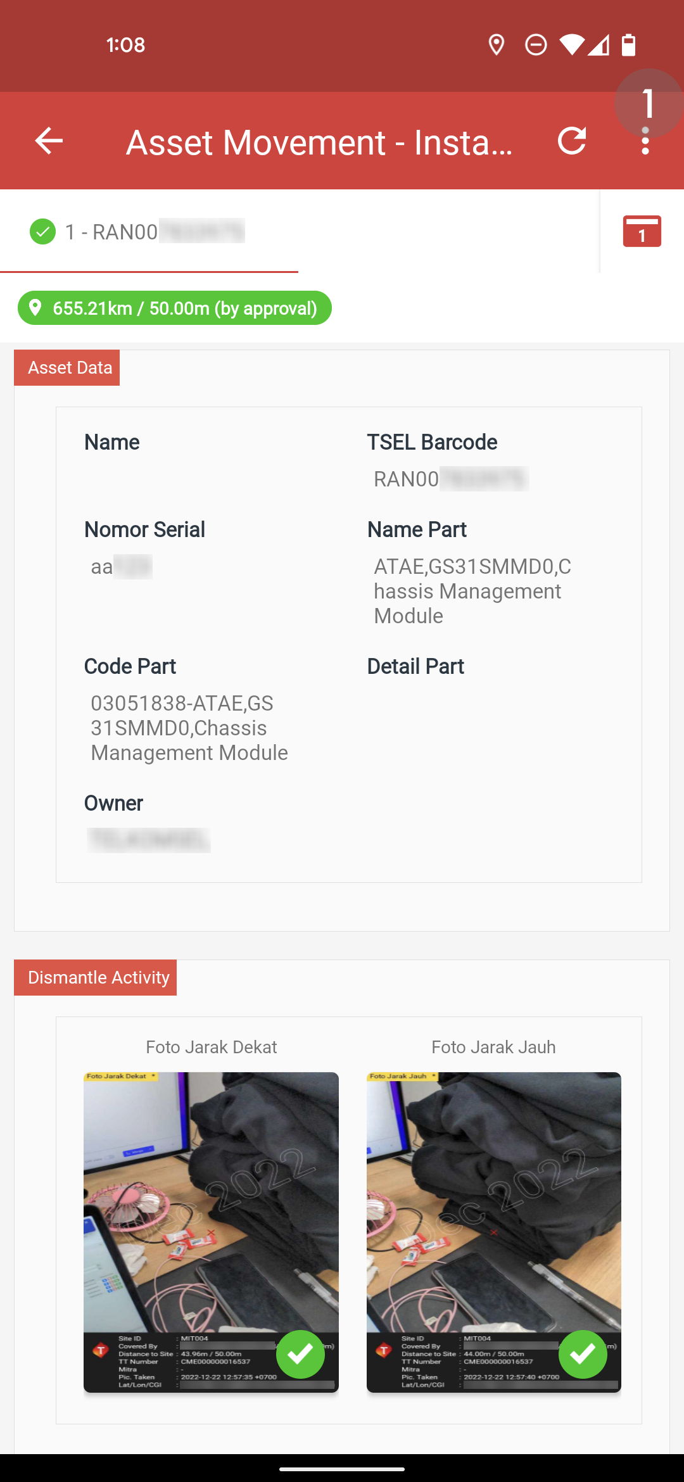Tap green checkmark on Foto Jarak Jauh
This screenshot has height=1482, width=684.
[x=583, y=1354]
